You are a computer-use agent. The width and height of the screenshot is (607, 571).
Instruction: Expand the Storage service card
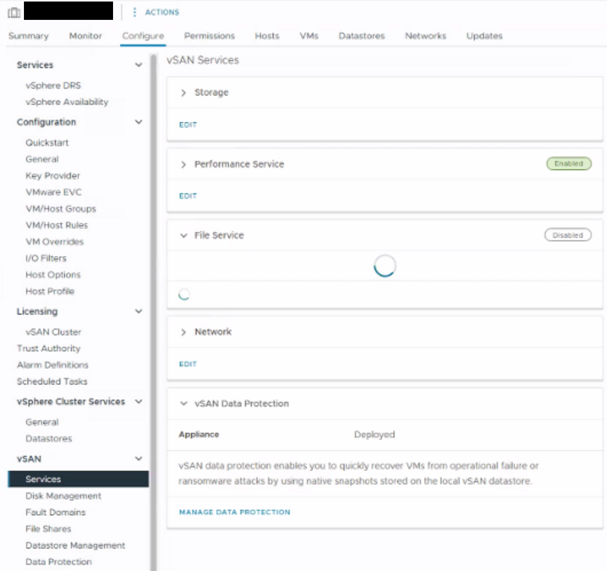click(183, 93)
